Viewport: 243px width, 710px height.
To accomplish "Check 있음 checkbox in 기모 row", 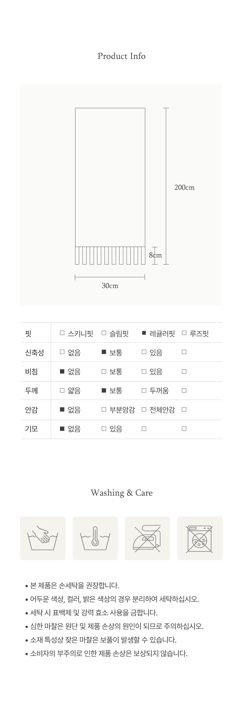I will [104, 429].
